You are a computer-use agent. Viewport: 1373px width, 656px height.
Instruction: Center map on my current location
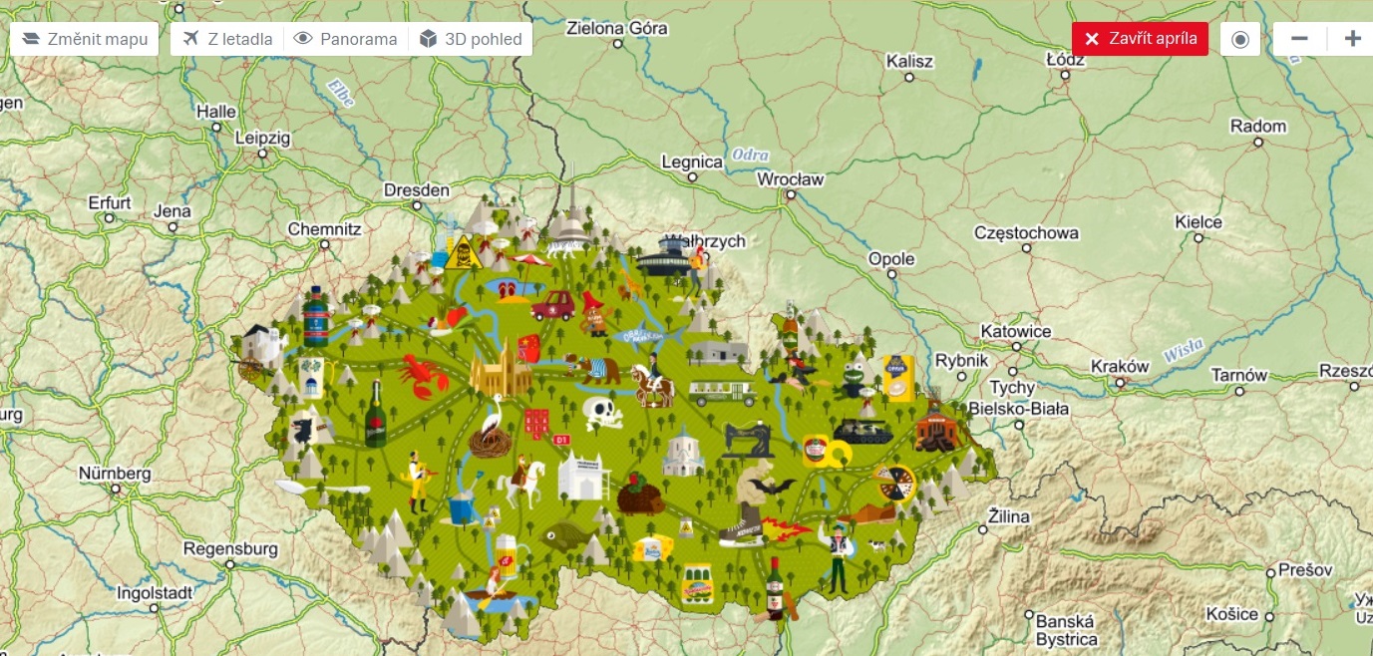[1240, 39]
